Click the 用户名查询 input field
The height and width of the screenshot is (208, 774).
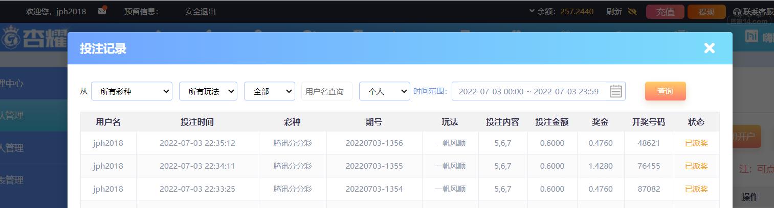pyautogui.click(x=326, y=91)
